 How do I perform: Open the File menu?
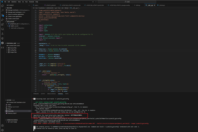point(5,2)
